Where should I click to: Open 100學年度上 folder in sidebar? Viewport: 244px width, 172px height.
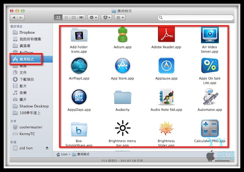click(x=31, y=113)
